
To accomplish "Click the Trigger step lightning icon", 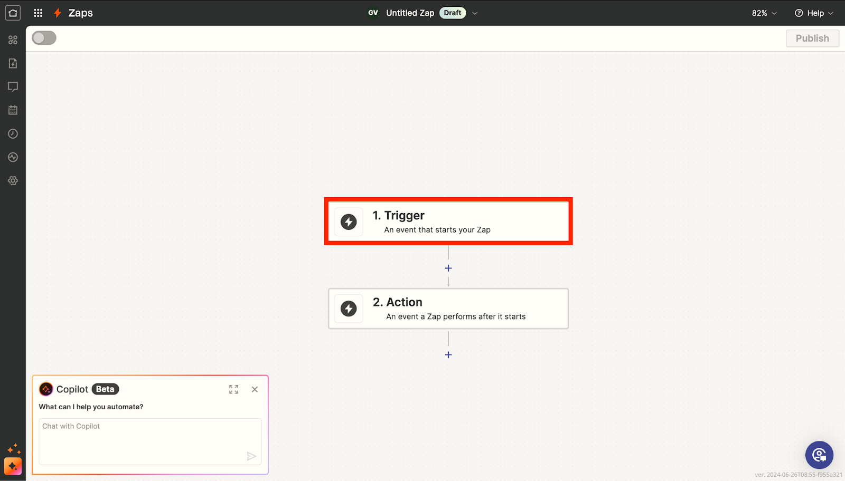I will pos(349,222).
